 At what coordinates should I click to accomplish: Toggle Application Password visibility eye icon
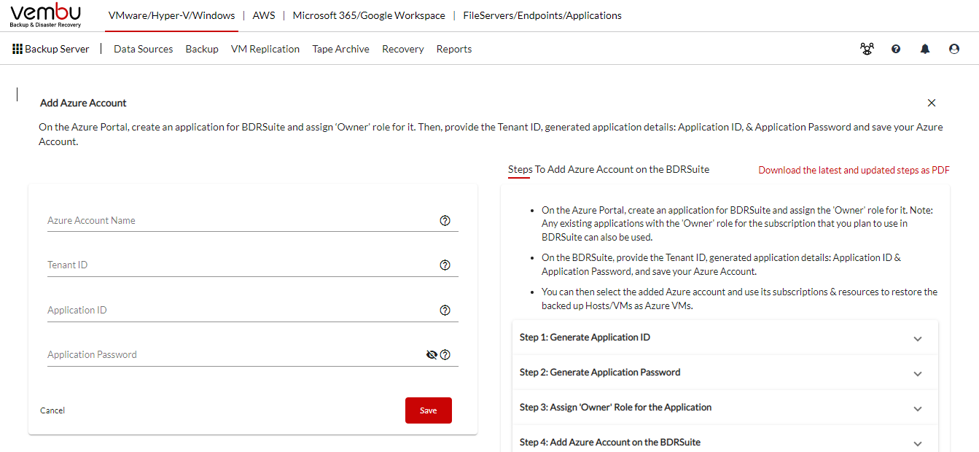(x=432, y=355)
